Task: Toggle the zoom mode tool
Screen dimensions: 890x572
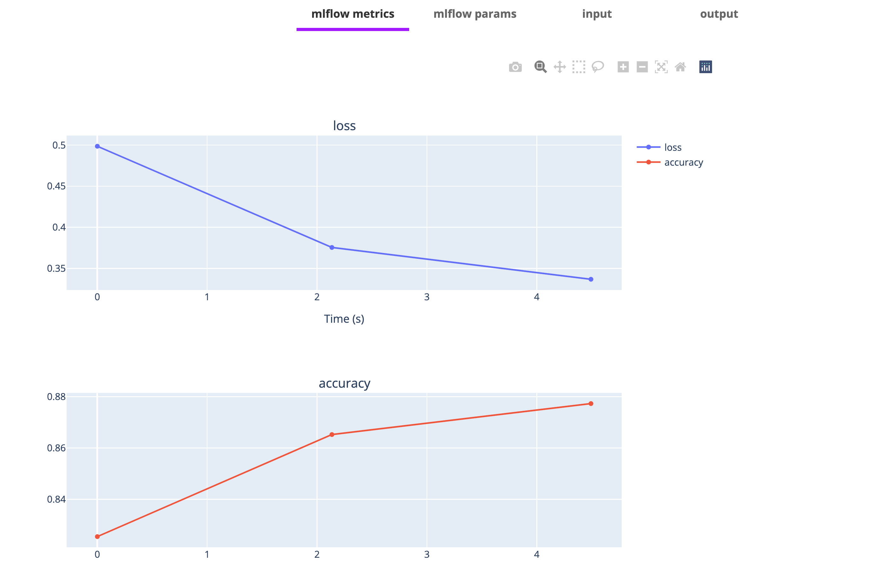Action: click(540, 67)
